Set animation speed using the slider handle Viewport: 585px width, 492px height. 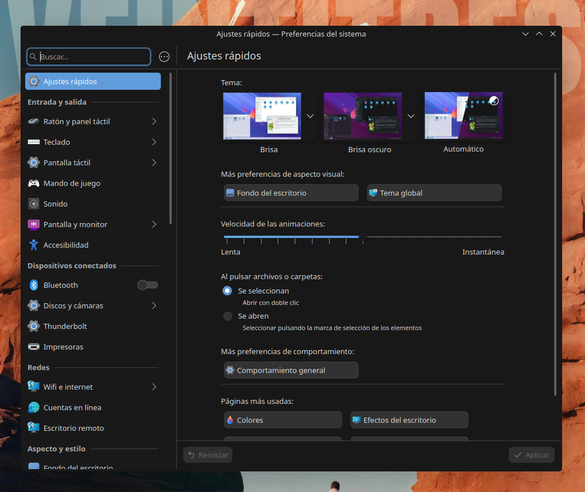[x=363, y=237]
